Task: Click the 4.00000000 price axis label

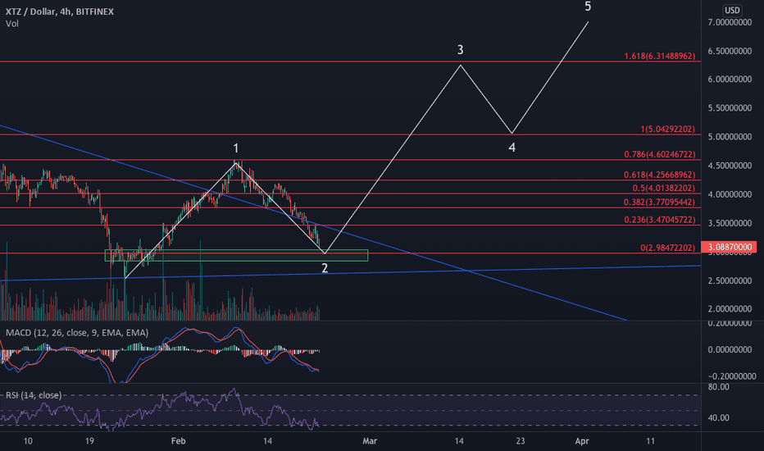Action: 730,194
